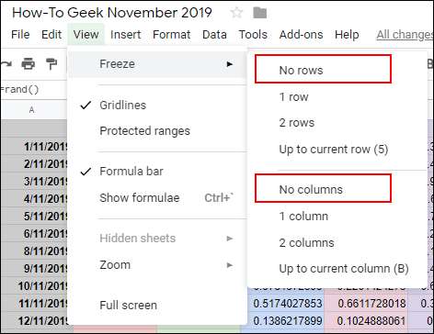Star the How-To Geek November 2019 document
The height and width of the screenshot is (334, 434).
coord(236,13)
